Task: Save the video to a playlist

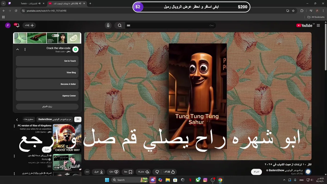Action: click(x=128, y=172)
